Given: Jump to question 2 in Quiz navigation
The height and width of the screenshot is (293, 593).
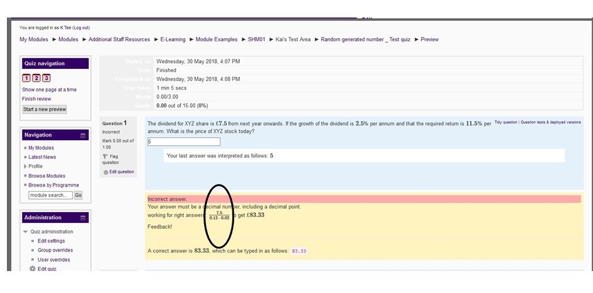Looking at the screenshot, I should pos(36,78).
